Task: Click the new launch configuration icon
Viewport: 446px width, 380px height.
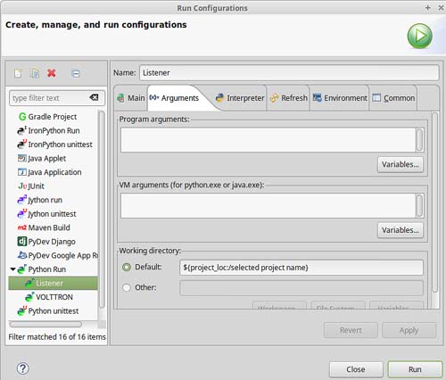Action: [18, 73]
